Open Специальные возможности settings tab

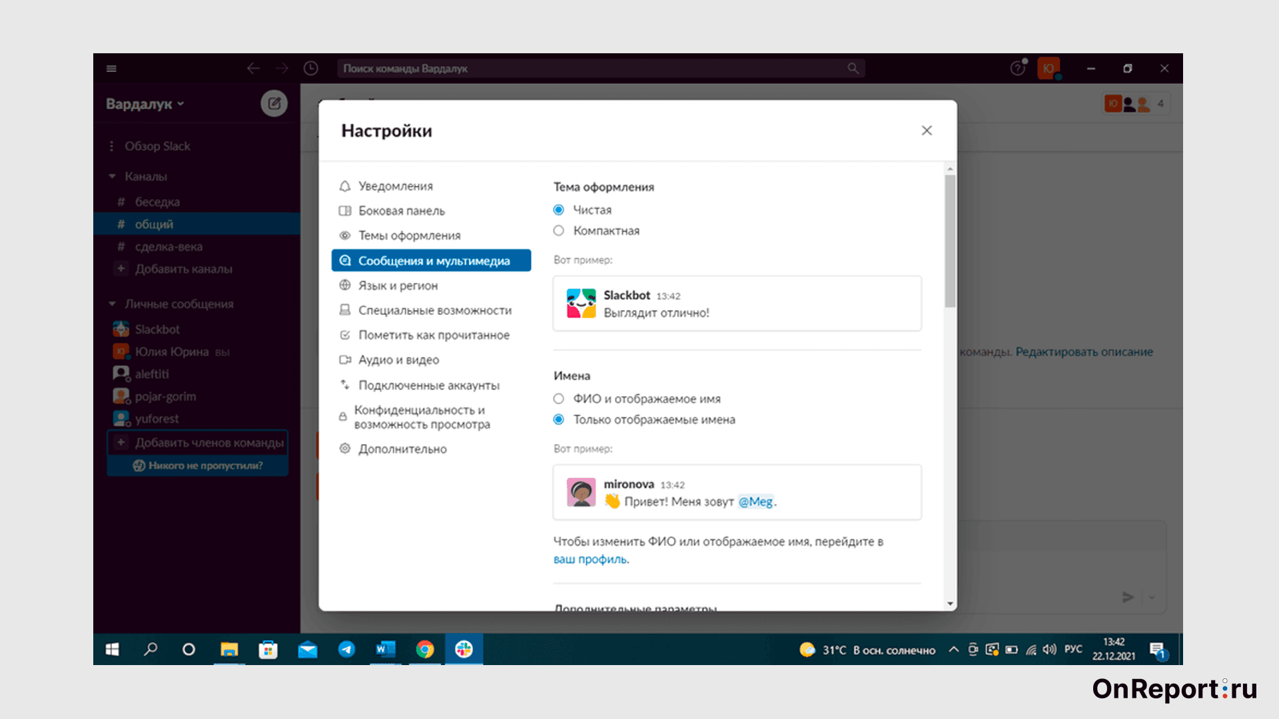[x=431, y=310]
